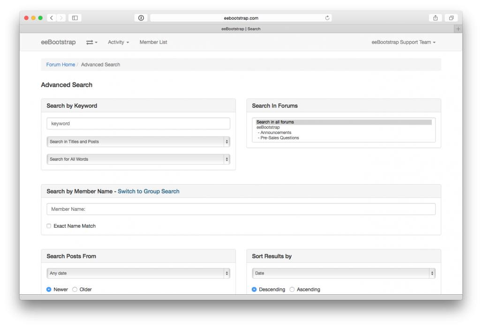
Task: Open the swap-arrows icon menu in the navbar
Action: pyautogui.click(x=91, y=42)
